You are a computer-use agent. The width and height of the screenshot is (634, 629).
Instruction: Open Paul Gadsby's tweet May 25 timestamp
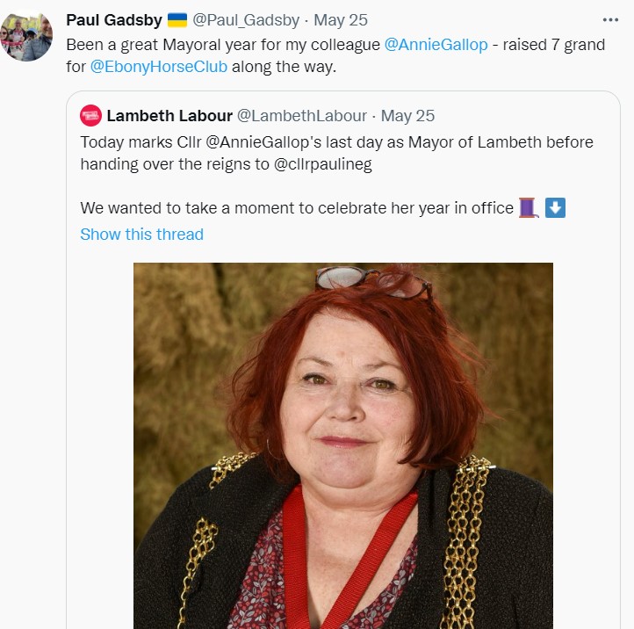(342, 19)
